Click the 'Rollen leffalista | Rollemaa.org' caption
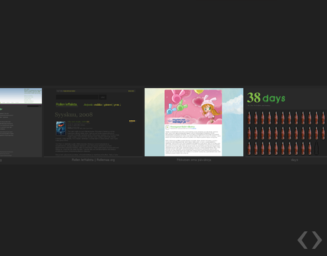 93,160
